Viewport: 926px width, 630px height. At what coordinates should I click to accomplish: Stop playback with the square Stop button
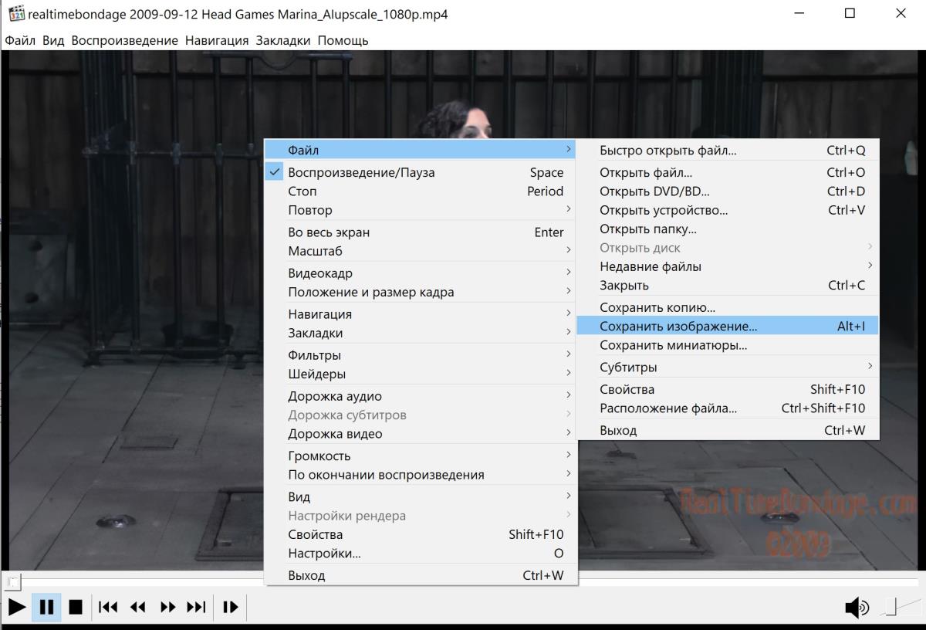76,607
